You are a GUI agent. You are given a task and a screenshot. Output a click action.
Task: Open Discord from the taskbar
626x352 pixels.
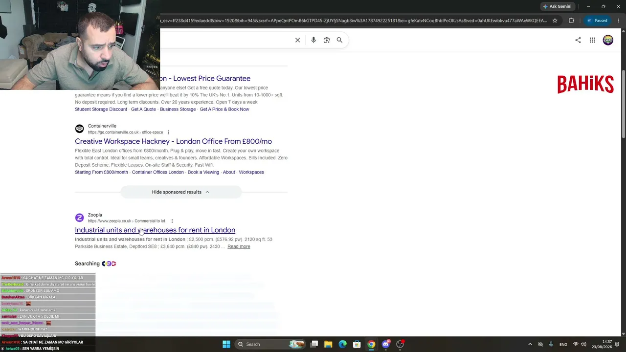tap(386, 344)
